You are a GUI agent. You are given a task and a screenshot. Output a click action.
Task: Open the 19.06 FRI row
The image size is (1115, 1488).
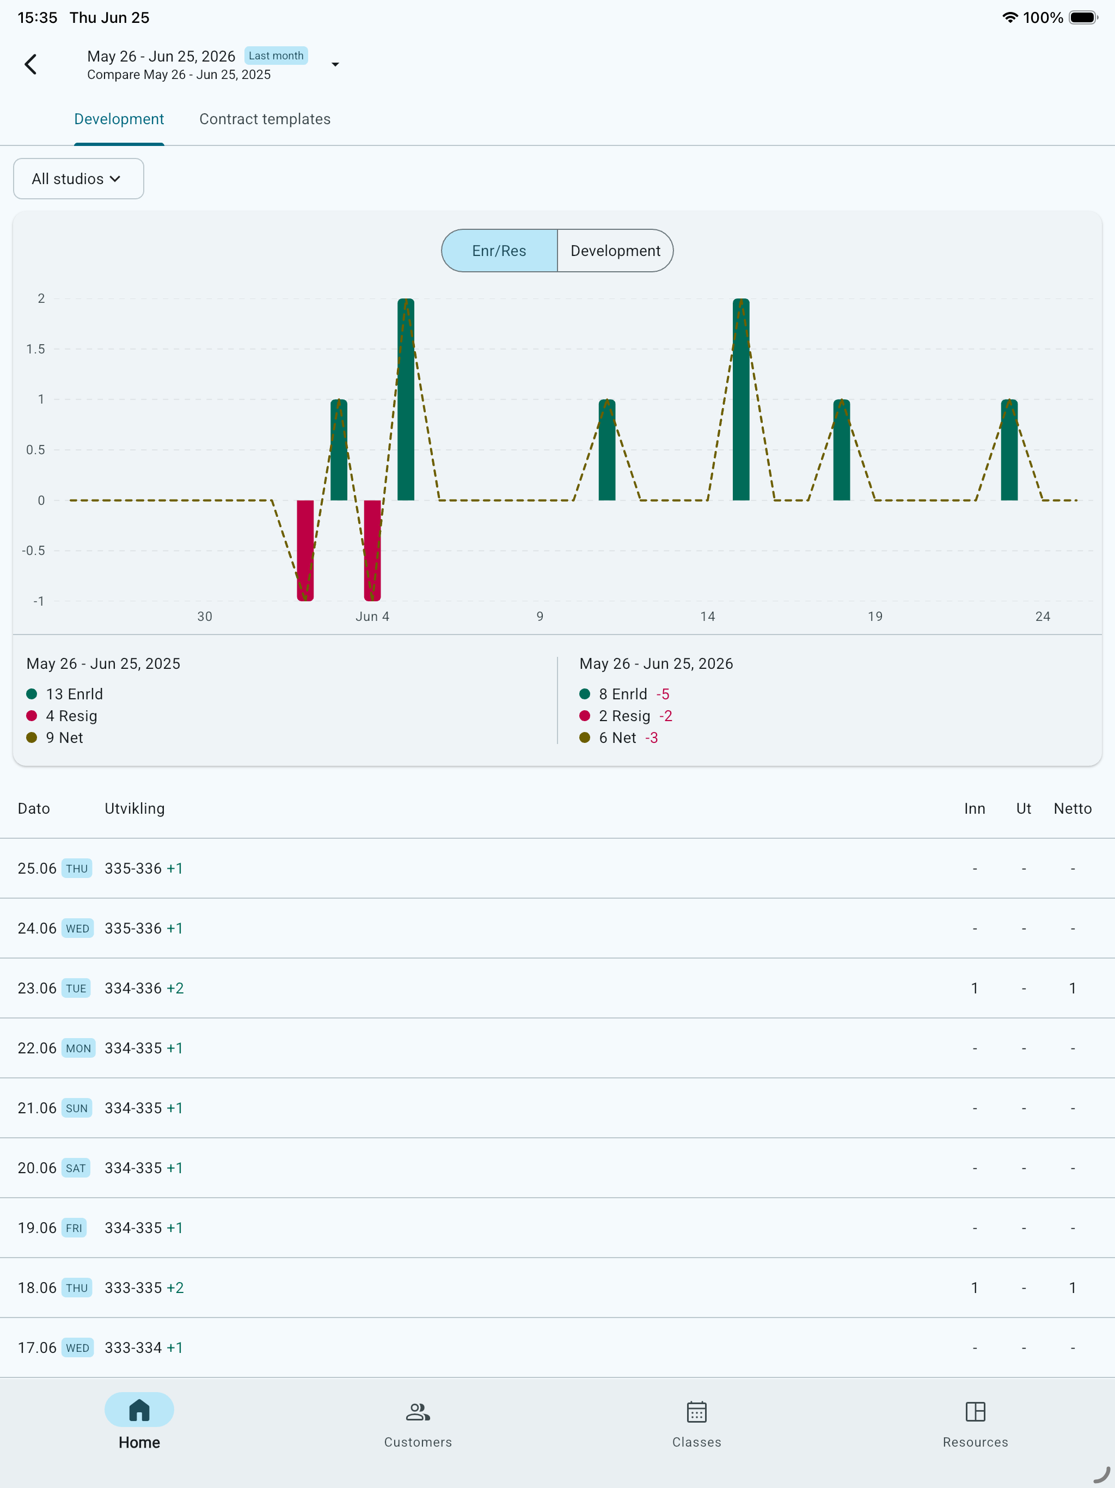[557, 1228]
